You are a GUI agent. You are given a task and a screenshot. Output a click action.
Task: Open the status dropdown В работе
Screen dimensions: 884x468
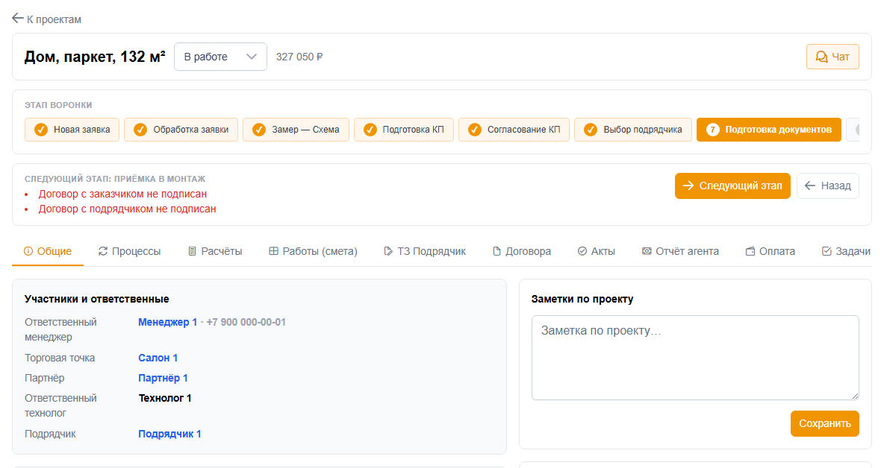point(220,57)
